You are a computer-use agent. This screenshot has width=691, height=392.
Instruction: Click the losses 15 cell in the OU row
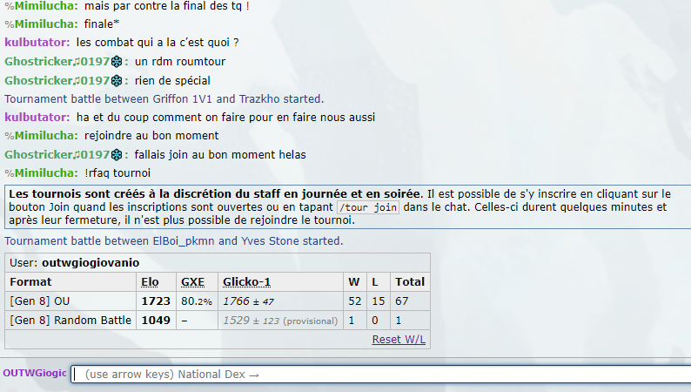pyautogui.click(x=378, y=301)
